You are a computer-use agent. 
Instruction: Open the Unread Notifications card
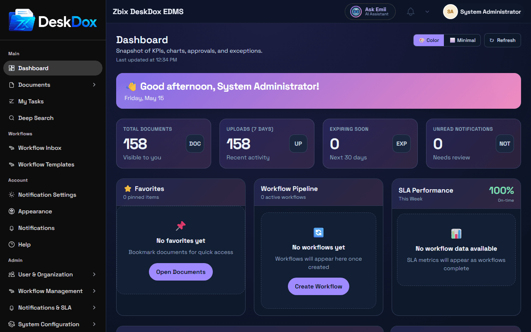pos(473,144)
